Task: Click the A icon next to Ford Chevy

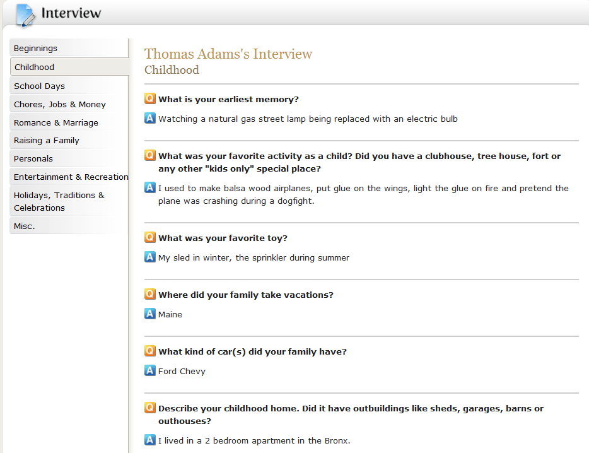Action: [150, 370]
